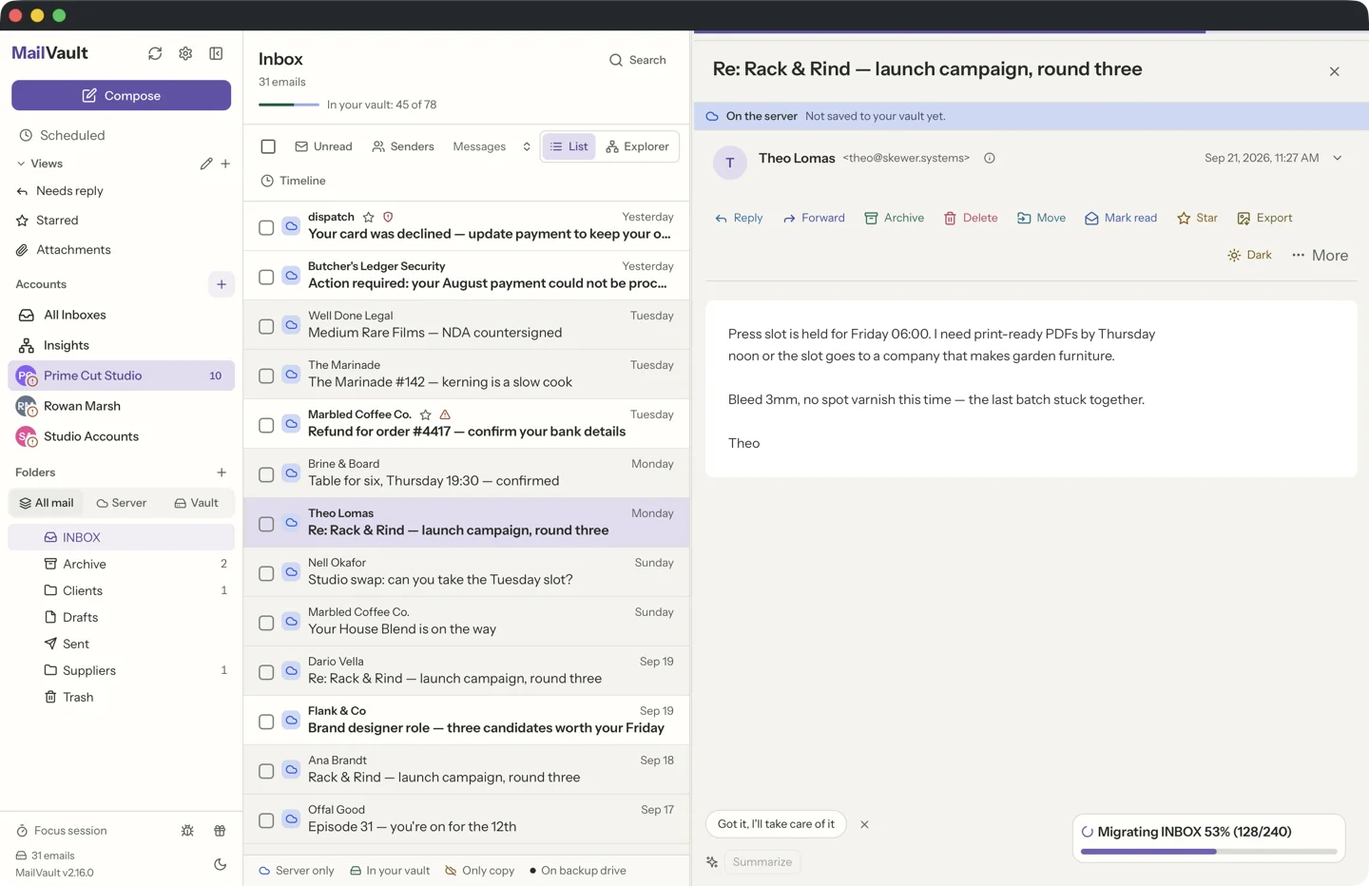Reply to Theo Lomas's email
This screenshot has height=886, width=1369.
click(x=739, y=218)
